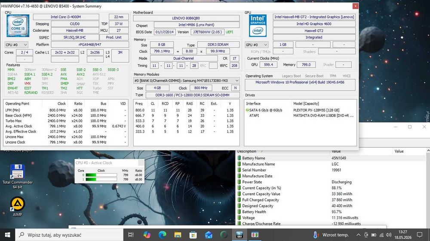Open File Explorer from the taskbar
Image resolution: width=430 pixels, height=241 pixels.
pos(178,235)
